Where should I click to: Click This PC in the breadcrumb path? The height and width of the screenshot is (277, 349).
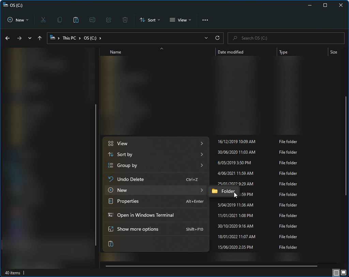point(69,38)
